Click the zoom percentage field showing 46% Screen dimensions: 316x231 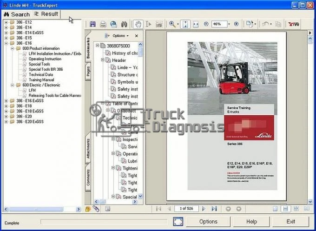219,24
